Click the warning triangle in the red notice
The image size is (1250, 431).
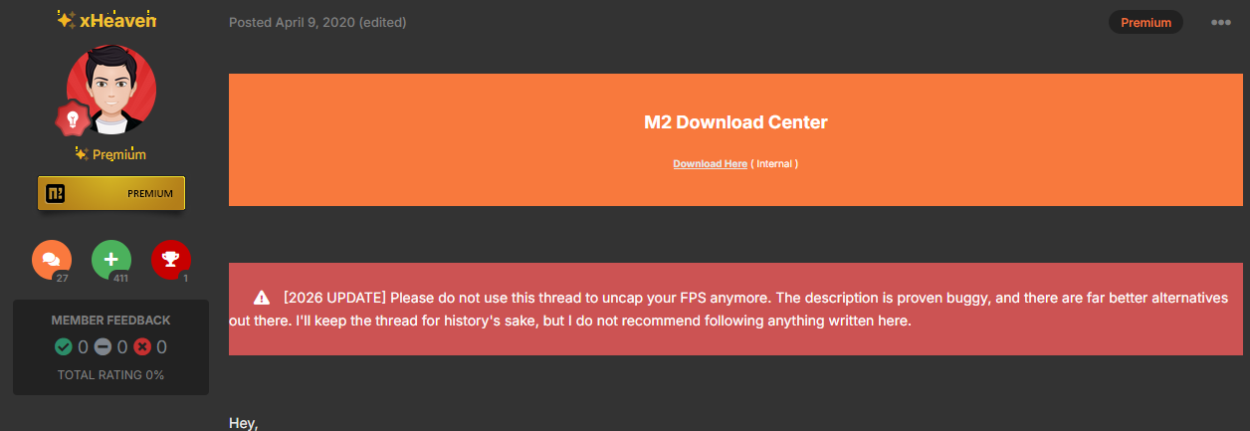262,298
